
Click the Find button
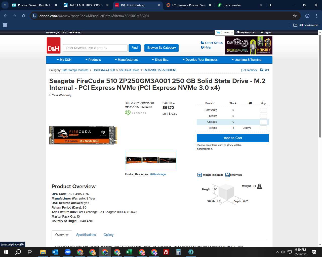click(135, 48)
